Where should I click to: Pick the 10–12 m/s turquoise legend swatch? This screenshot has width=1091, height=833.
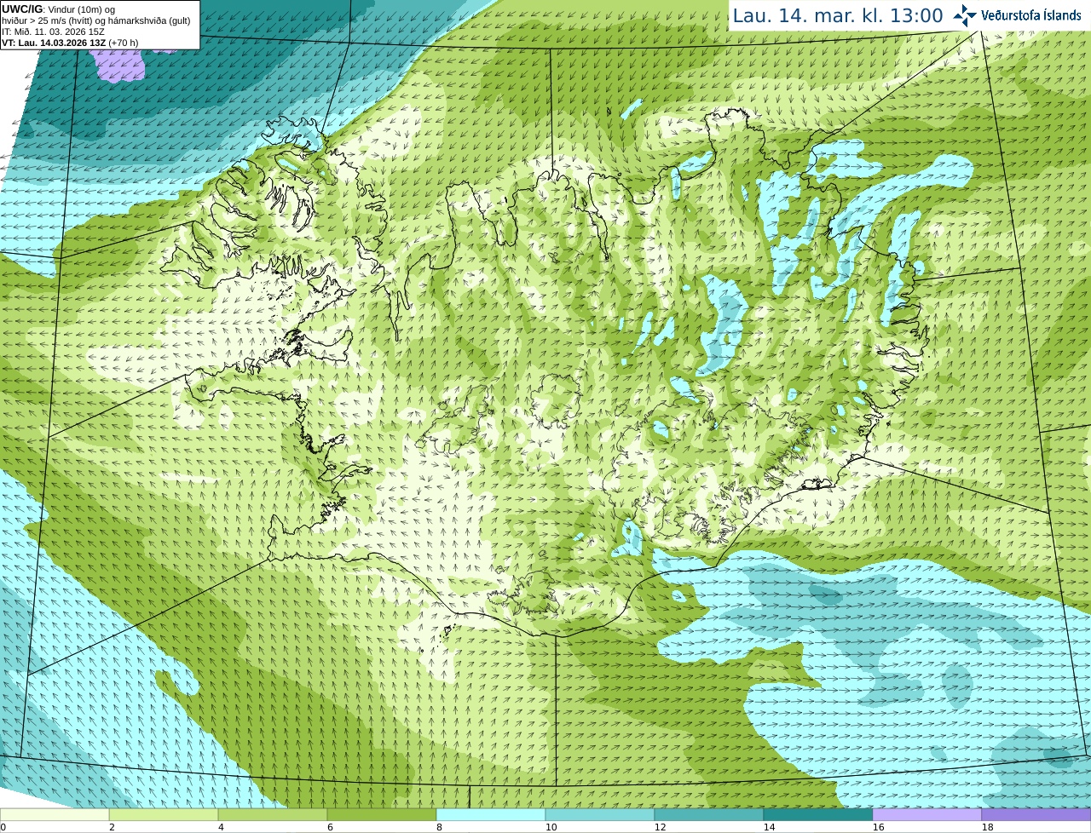coord(600,815)
